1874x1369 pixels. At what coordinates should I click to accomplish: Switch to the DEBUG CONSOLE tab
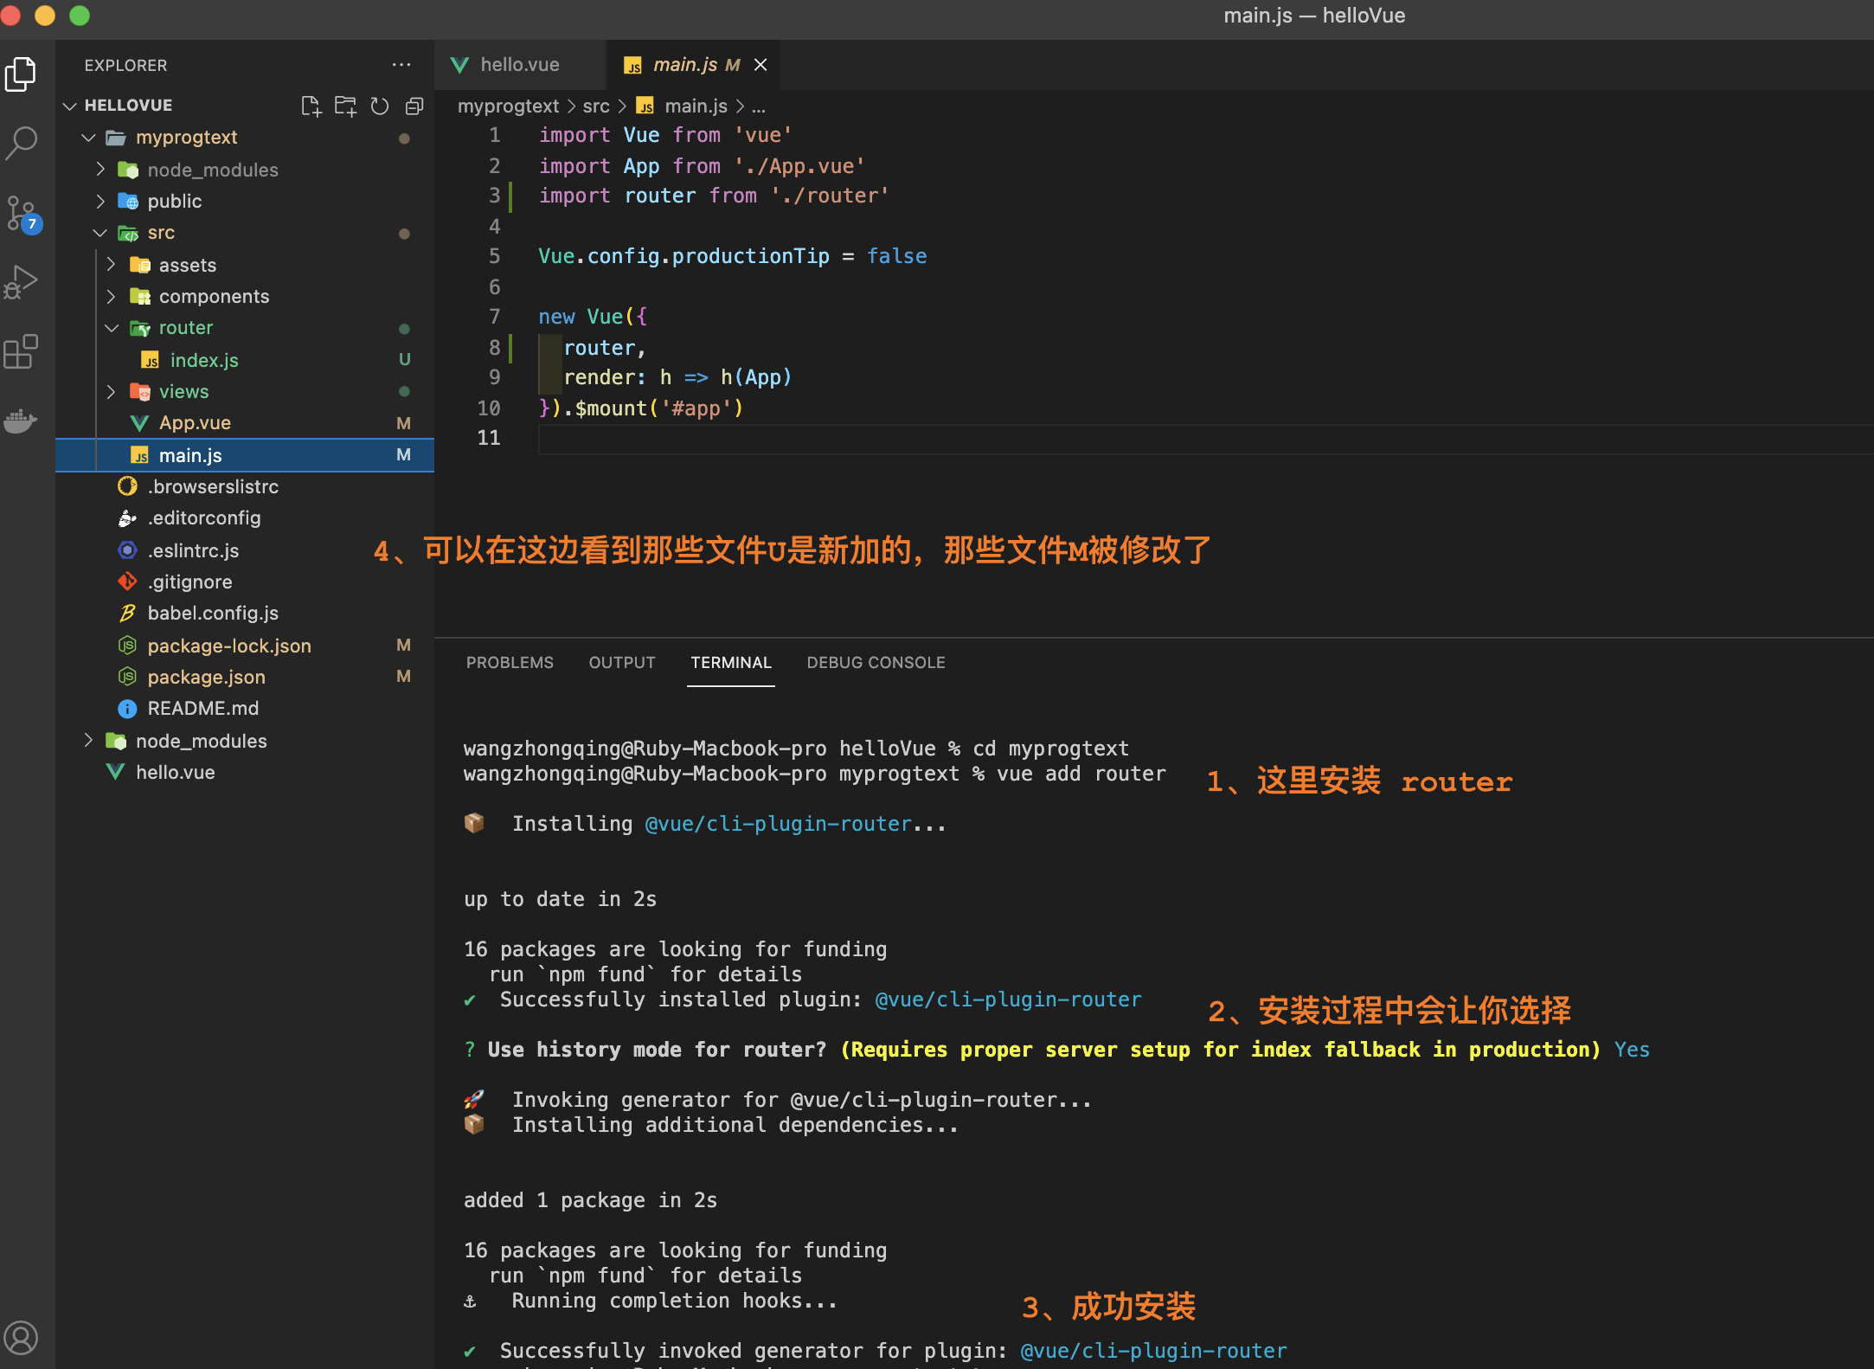click(x=876, y=663)
